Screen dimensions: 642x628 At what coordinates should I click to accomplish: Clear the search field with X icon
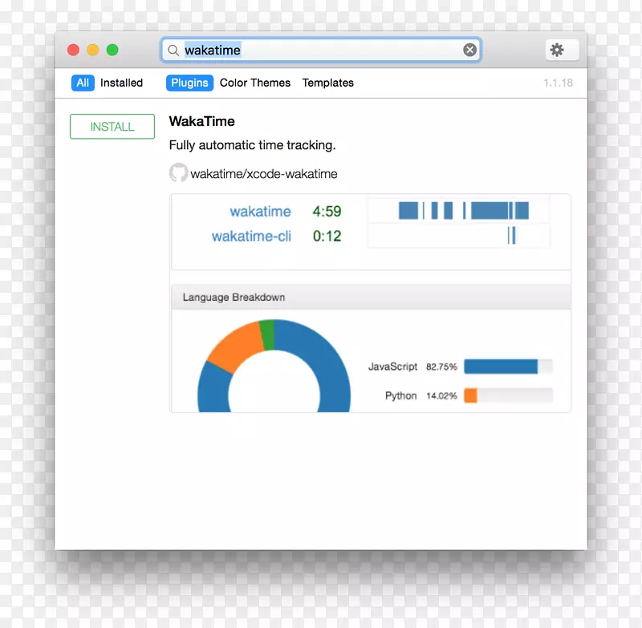pyautogui.click(x=470, y=51)
